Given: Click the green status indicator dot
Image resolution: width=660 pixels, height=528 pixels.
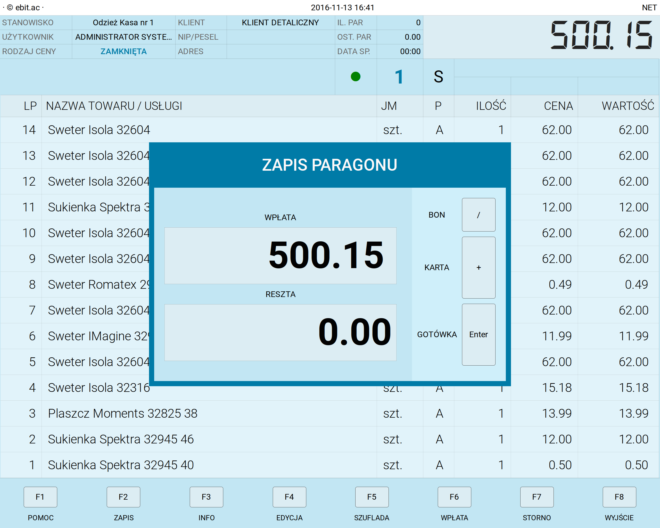Looking at the screenshot, I should coord(356,77).
